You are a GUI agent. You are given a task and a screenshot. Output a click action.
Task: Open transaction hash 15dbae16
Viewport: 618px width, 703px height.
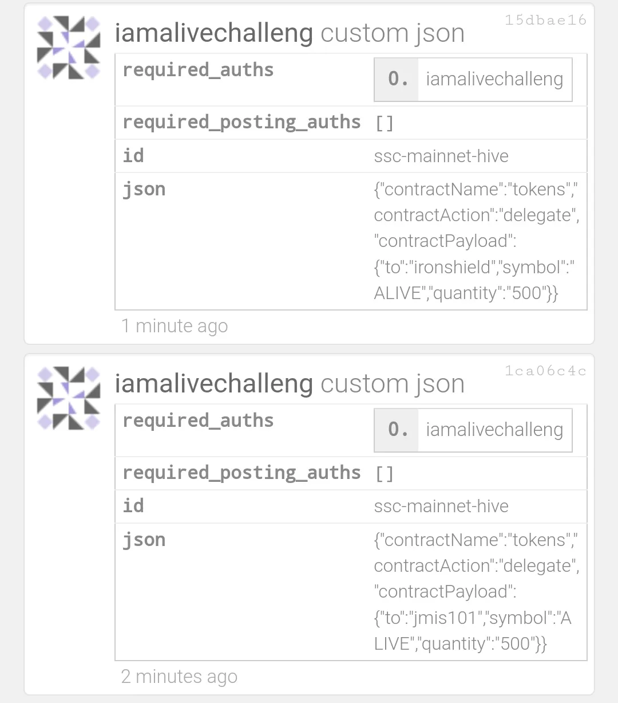[545, 21]
